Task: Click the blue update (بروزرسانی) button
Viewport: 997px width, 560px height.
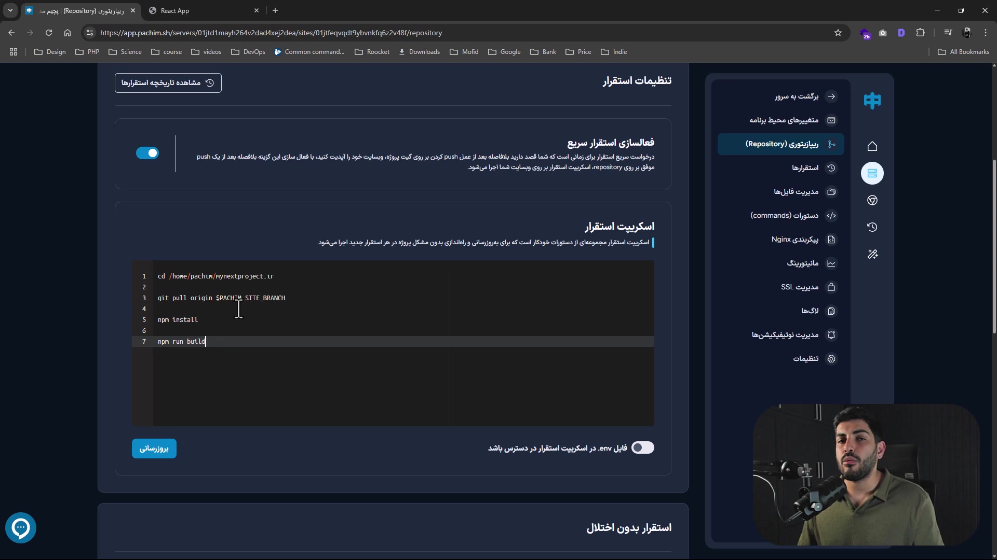Action: click(x=154, y=449)
